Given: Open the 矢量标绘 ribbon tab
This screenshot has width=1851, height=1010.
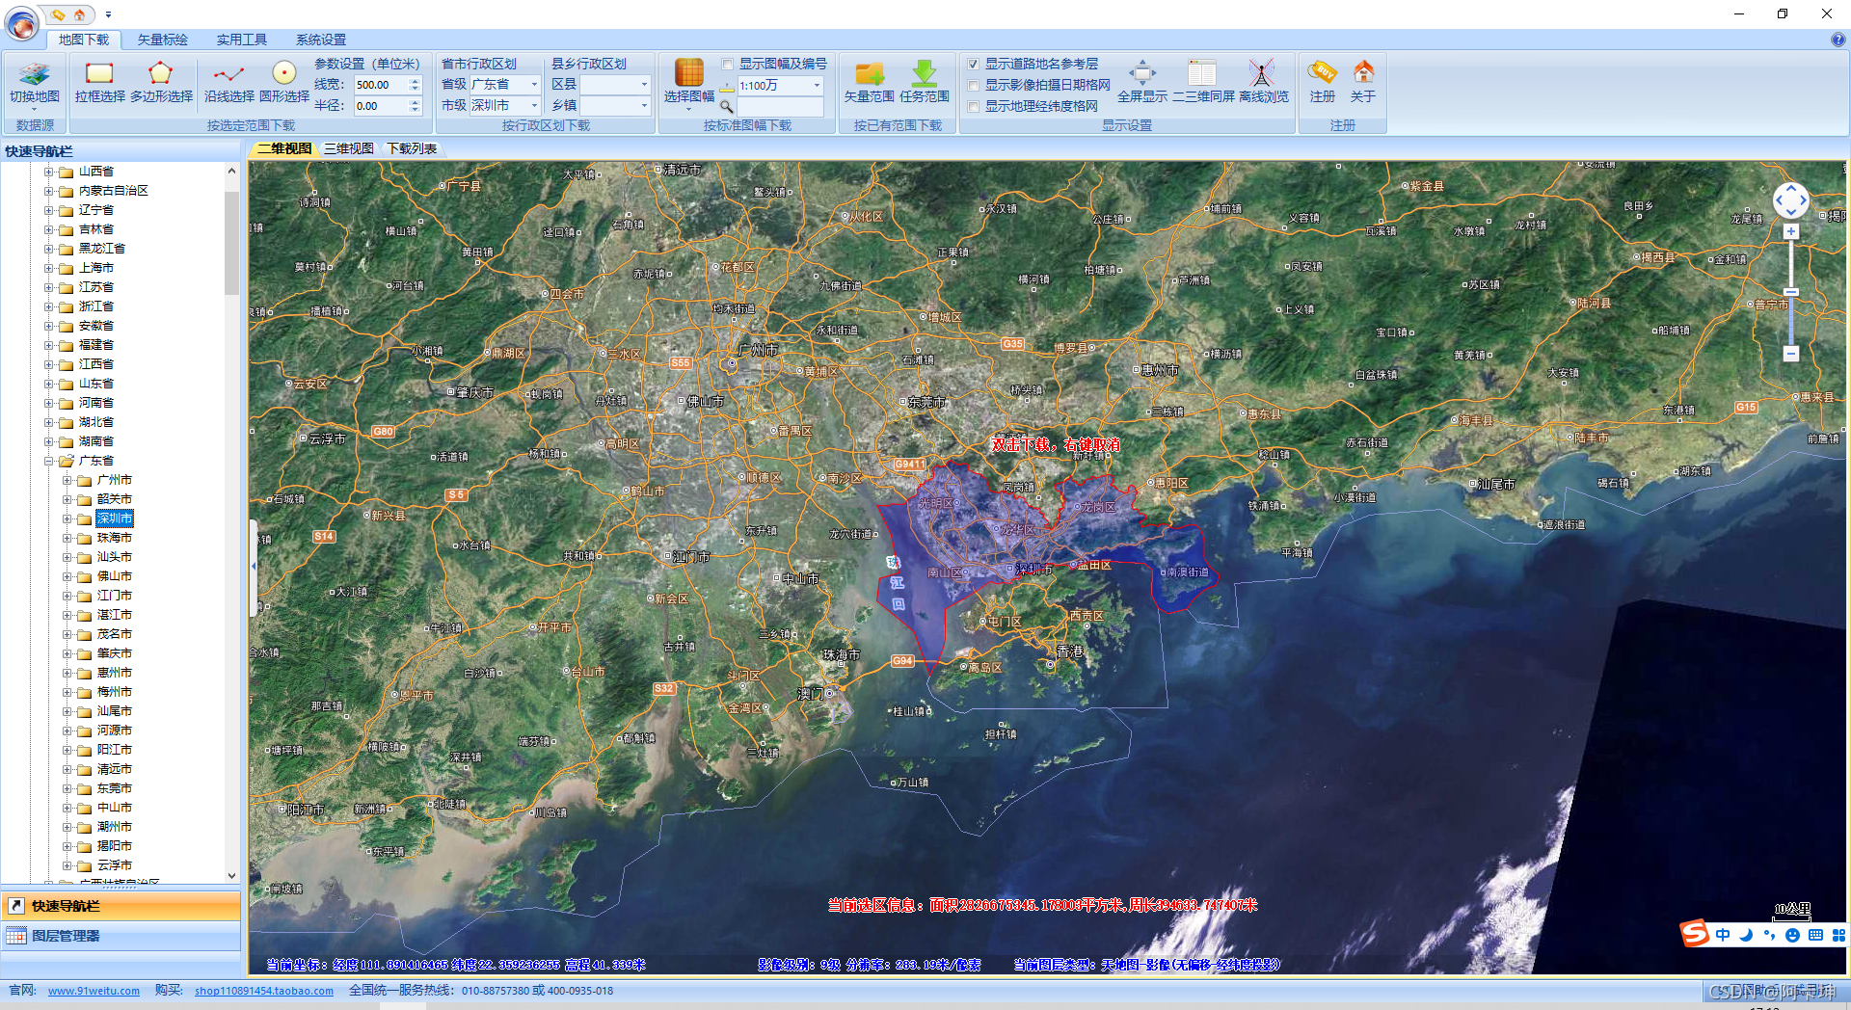Looking at the screenshot, I should [x=162, y=40].
